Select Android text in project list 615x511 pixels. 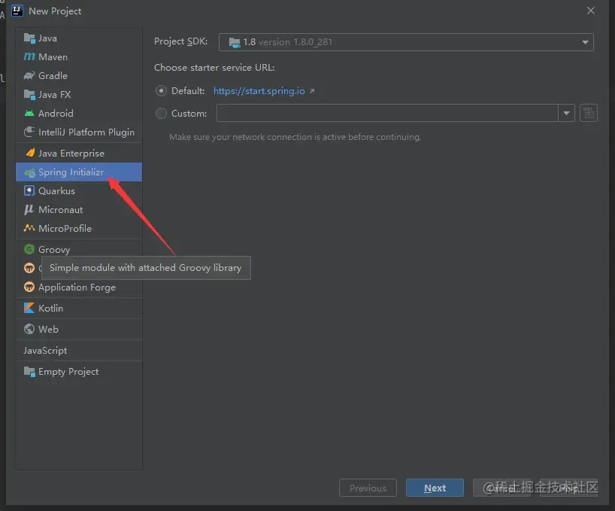click(56, 114)
